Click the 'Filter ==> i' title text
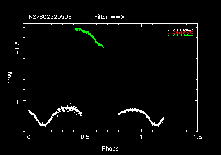The height and width of the screenshot is (155, 221). pyautogui.click(x=112, y=17)
